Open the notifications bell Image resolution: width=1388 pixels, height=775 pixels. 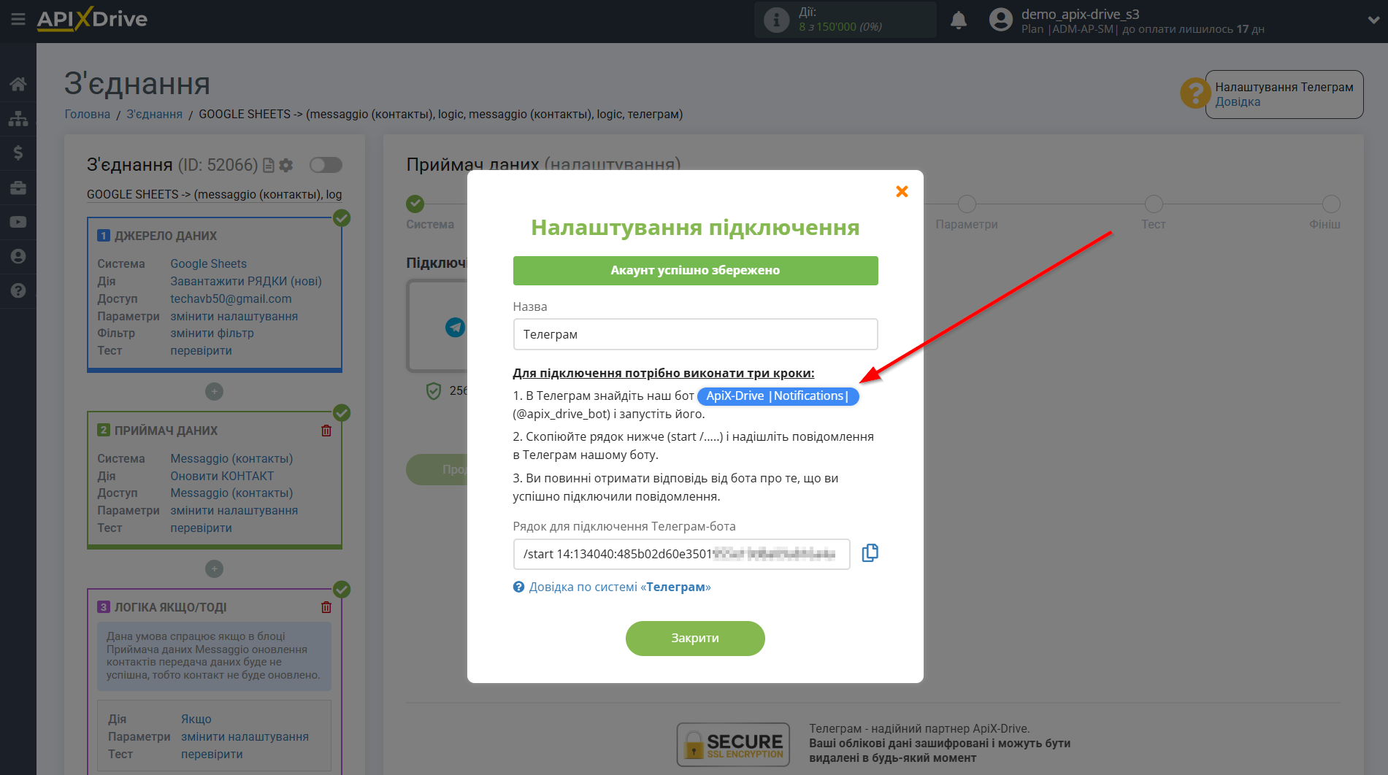click(x=958, y=20)
